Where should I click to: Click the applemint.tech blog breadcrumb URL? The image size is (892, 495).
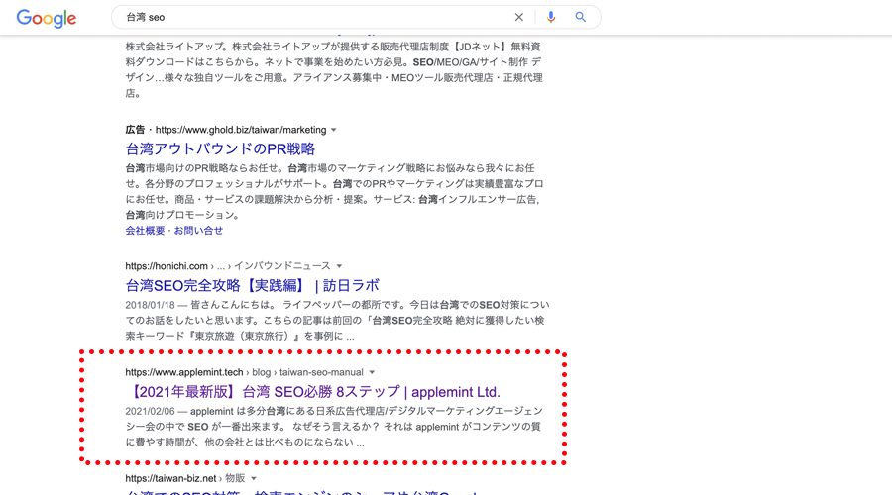244,372
